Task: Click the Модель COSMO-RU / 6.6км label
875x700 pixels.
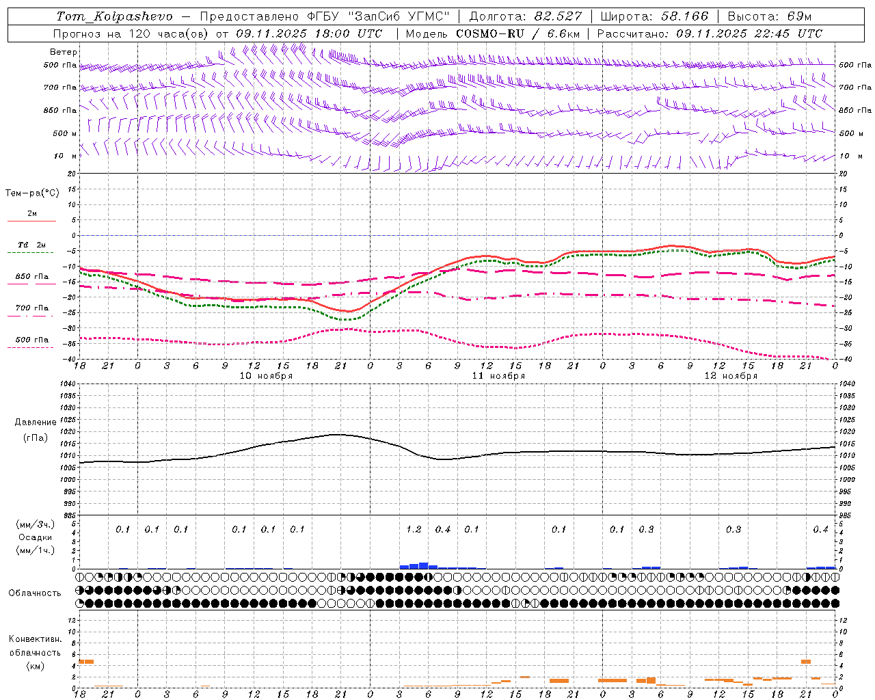Action: tap(493, 33)
